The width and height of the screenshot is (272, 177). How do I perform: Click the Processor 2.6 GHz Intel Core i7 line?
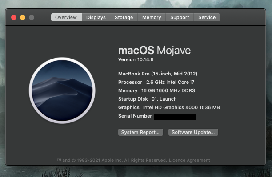tap(156, 82)
